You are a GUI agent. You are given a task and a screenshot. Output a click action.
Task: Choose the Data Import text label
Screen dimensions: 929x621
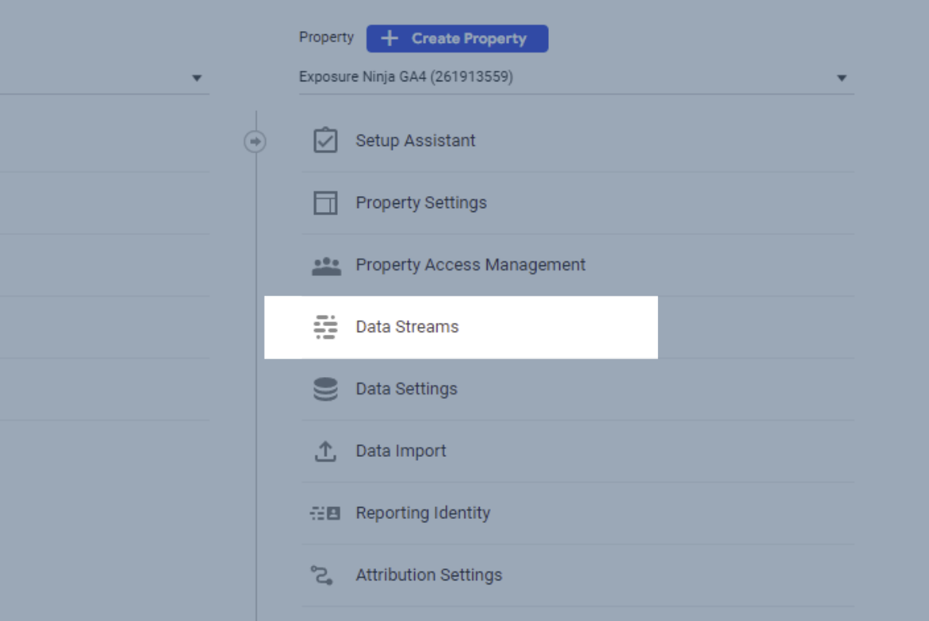click(401, 451)
